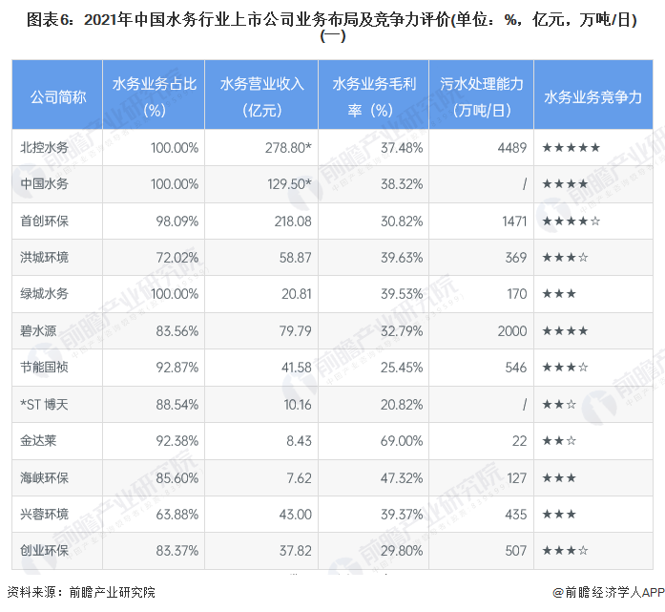Click the 前瞻经济学人APP logo icon
This screenshot has width=665, height=612.
(x=558, y=593)
